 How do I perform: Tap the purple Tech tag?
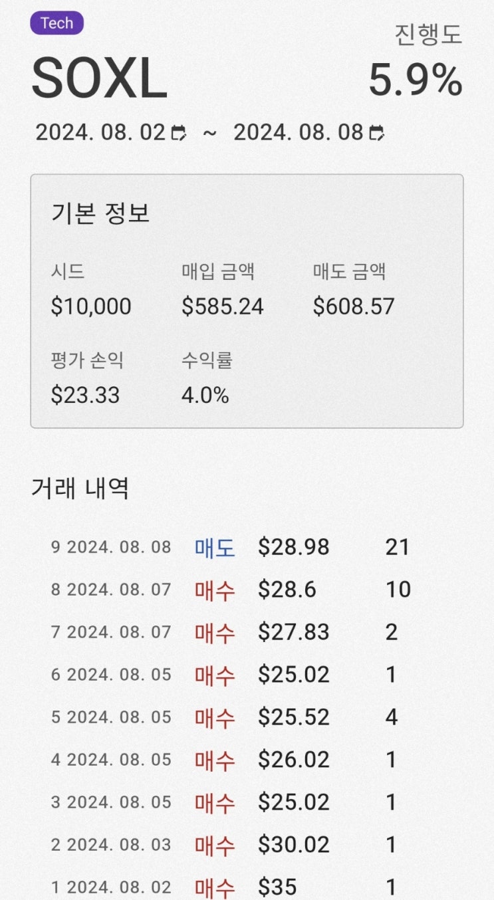click(57, 23)
